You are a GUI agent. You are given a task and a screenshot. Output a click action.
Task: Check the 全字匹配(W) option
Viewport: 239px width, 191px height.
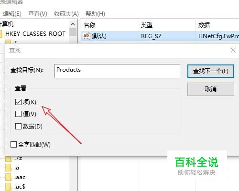13,145
